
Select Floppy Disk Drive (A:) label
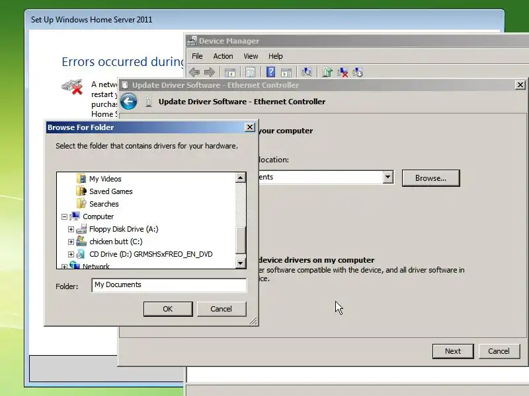(x=124, y=229)
